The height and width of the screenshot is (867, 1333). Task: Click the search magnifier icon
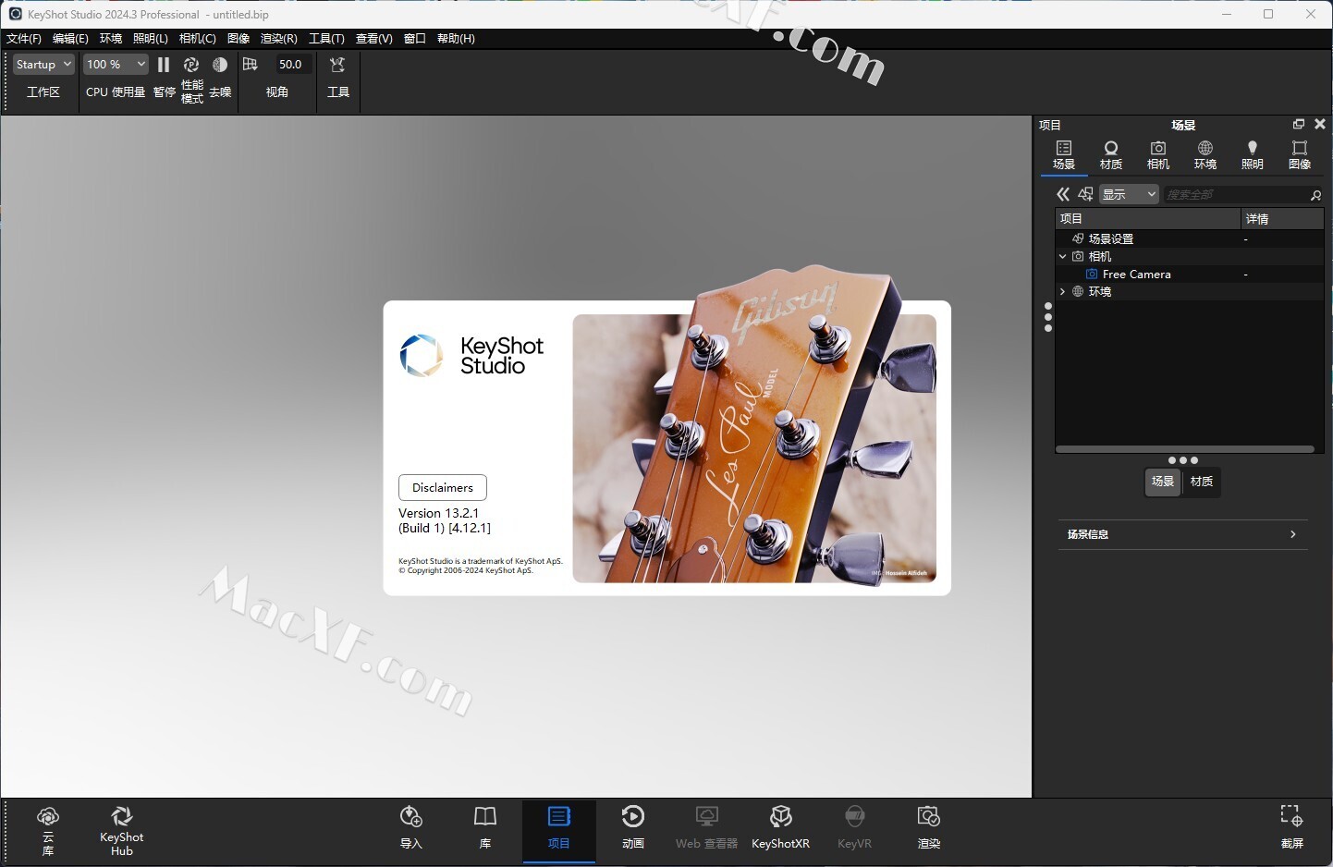[x=1316, y=195]
